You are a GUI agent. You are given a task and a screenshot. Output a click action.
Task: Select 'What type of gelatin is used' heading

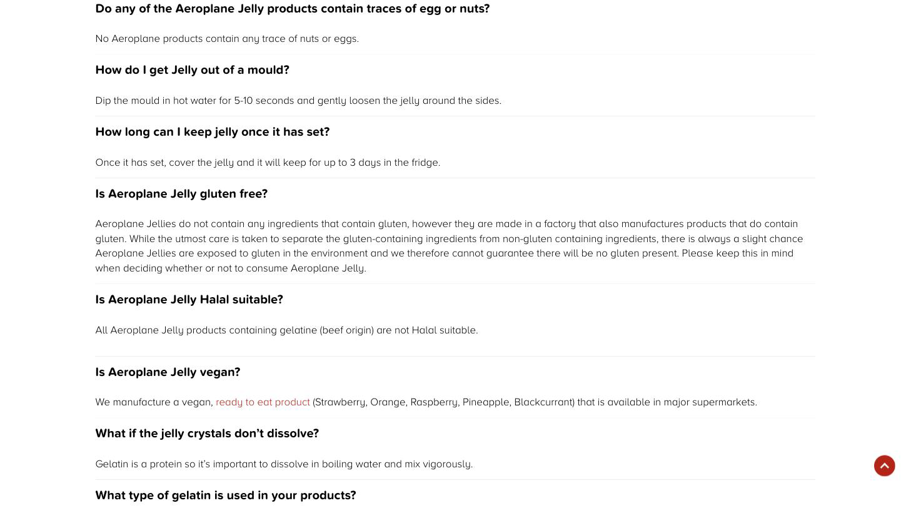[226, 495]
